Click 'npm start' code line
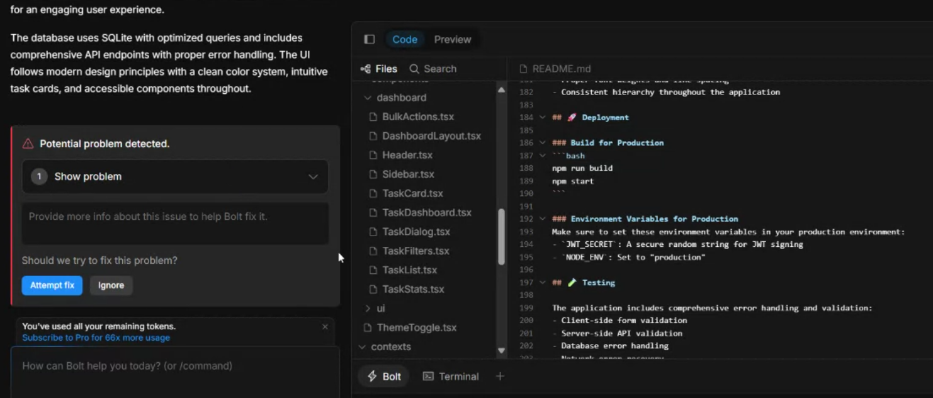Screen dimensions: 933x398 [x=573, y=181]
